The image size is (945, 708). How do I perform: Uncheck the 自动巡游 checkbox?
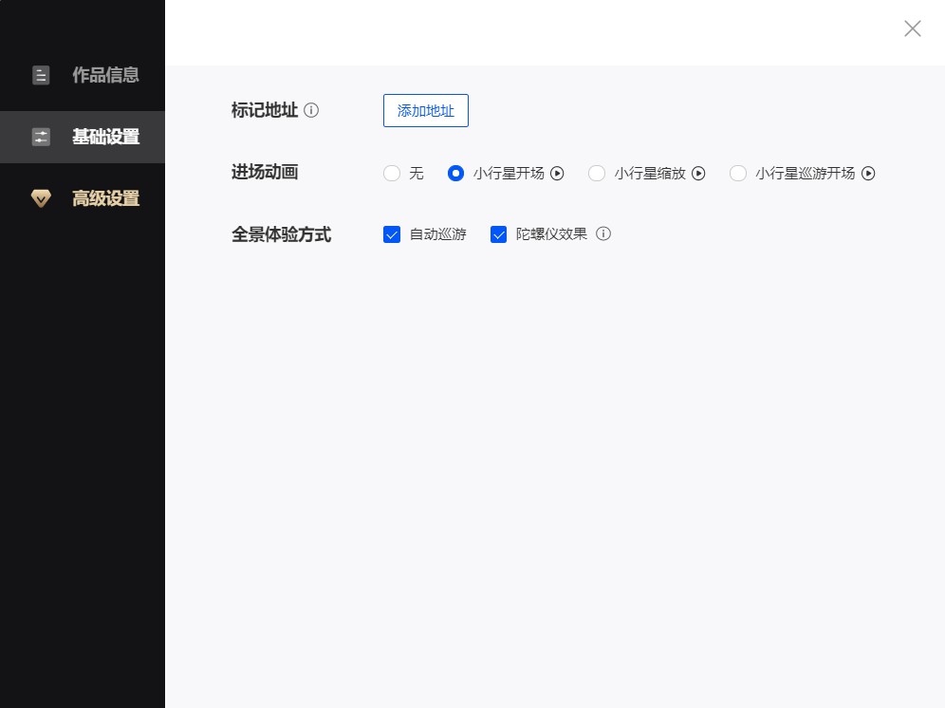(392, 234)
